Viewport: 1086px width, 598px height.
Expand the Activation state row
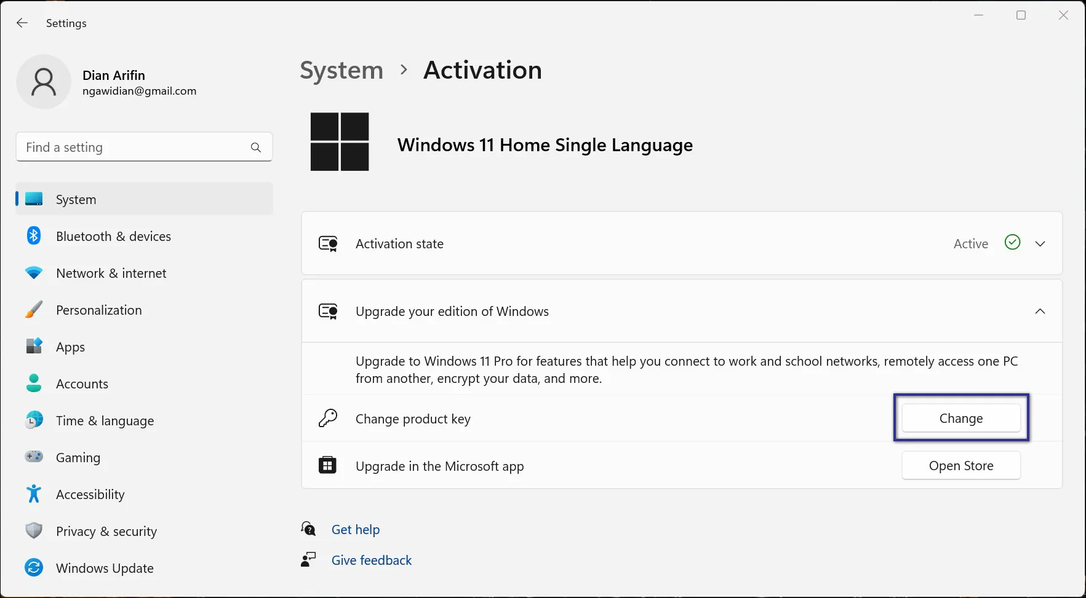pos(1040,243)
